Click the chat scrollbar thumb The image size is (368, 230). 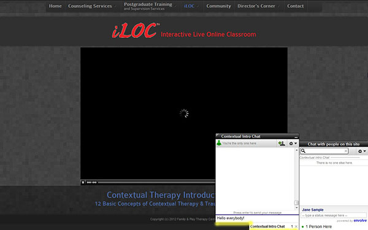pos(296,203)
